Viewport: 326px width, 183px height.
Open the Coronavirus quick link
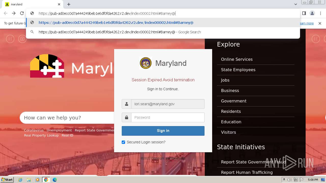34,130
